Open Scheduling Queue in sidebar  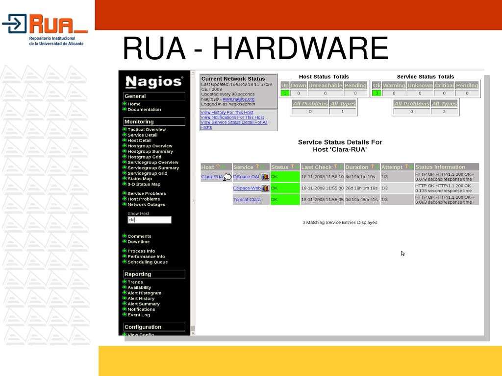tap(148, 262)
